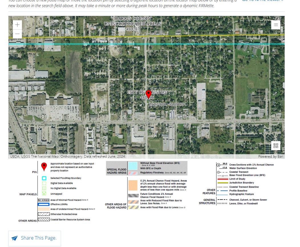Click the Effective LOMRs blue outline symbol
The image size is (300, 247).
(44, 204)
